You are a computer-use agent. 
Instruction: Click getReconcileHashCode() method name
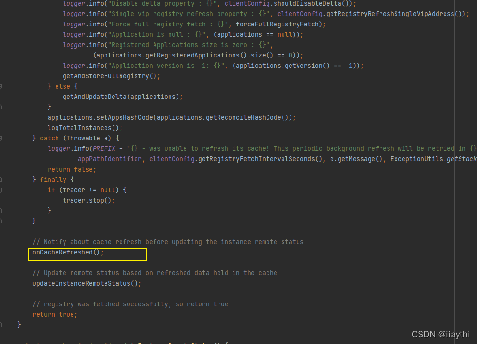[247, 117]
